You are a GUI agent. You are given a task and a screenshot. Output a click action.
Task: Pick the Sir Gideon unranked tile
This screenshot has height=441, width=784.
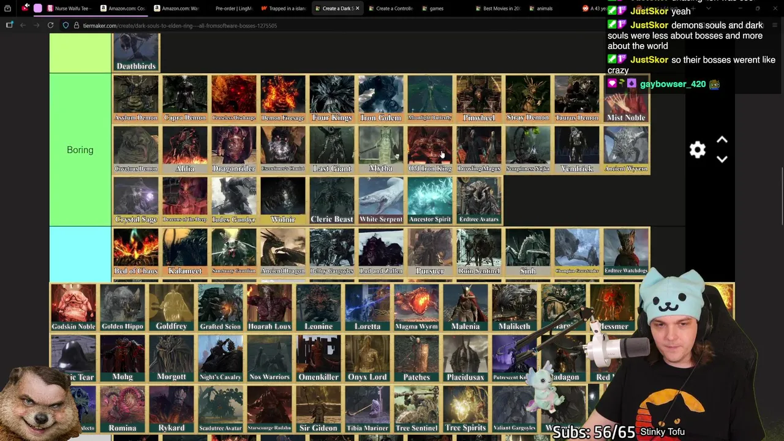[x=318, y=409]
